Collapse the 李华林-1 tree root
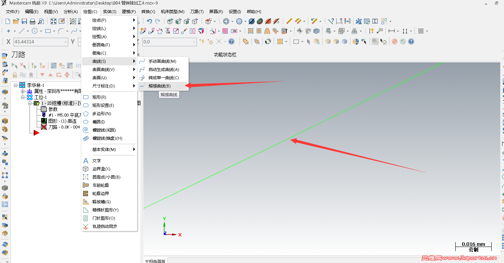 pyautogui.click(x=16, y=85)
